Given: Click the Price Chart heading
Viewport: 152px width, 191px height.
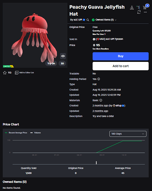Looking at the screenshot, I should click(x=11, y=124).
